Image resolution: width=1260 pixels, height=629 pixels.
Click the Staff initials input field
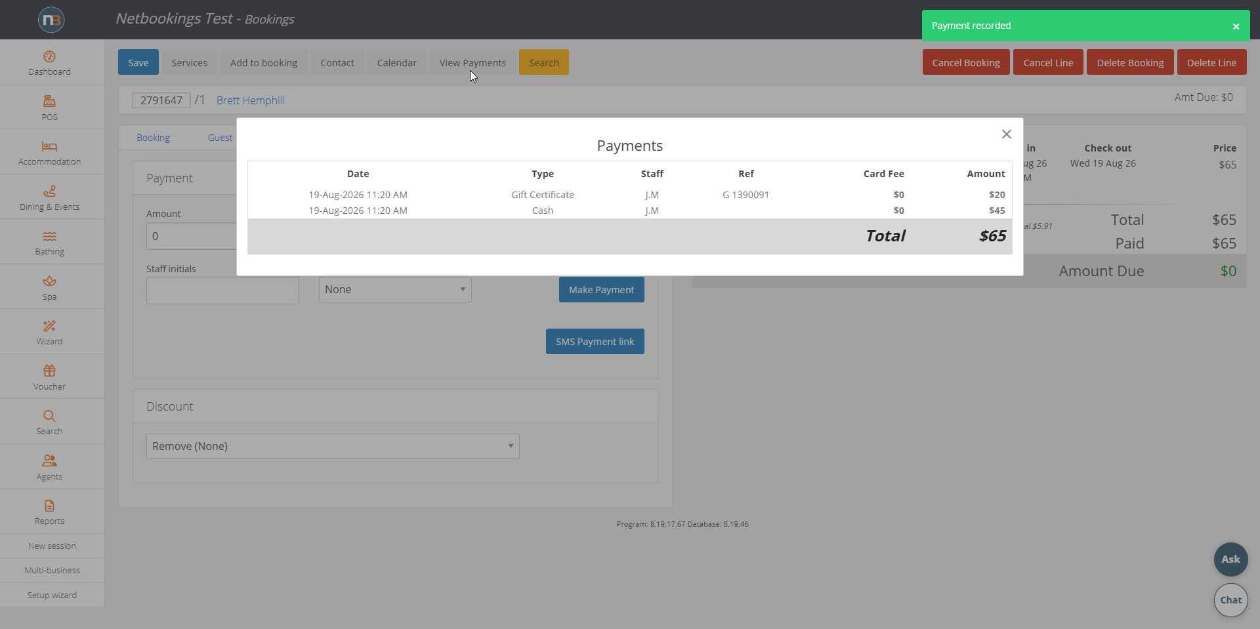(222, 291)
